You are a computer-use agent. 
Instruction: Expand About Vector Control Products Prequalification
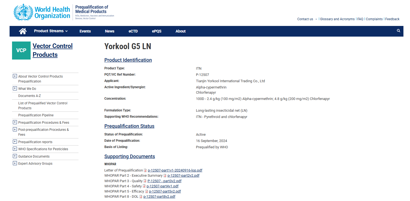(15, 76)
